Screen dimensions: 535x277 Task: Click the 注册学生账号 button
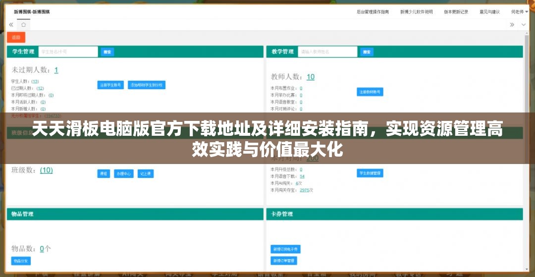pyautogui.click(x=110, y=85)
